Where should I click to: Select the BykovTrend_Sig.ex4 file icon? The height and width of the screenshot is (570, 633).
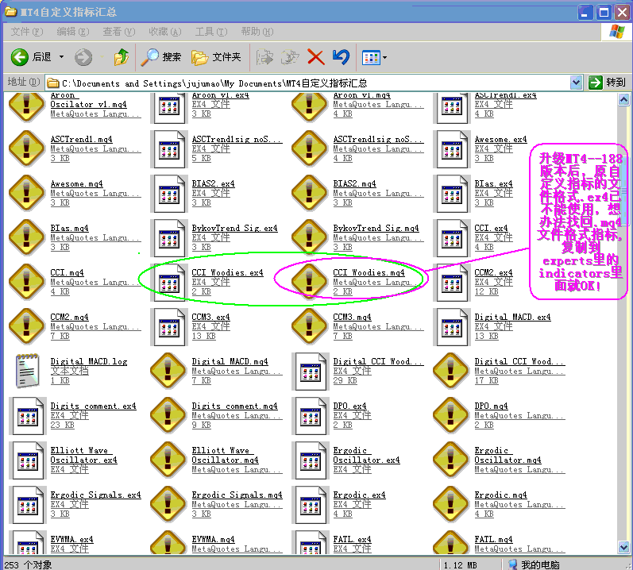[168, 238]
